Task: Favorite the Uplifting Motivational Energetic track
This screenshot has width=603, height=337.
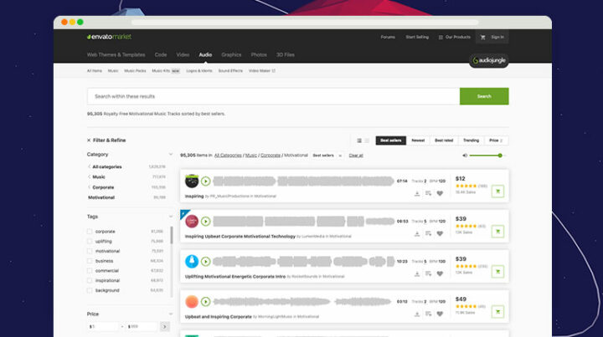Action: tap(440, 273)
